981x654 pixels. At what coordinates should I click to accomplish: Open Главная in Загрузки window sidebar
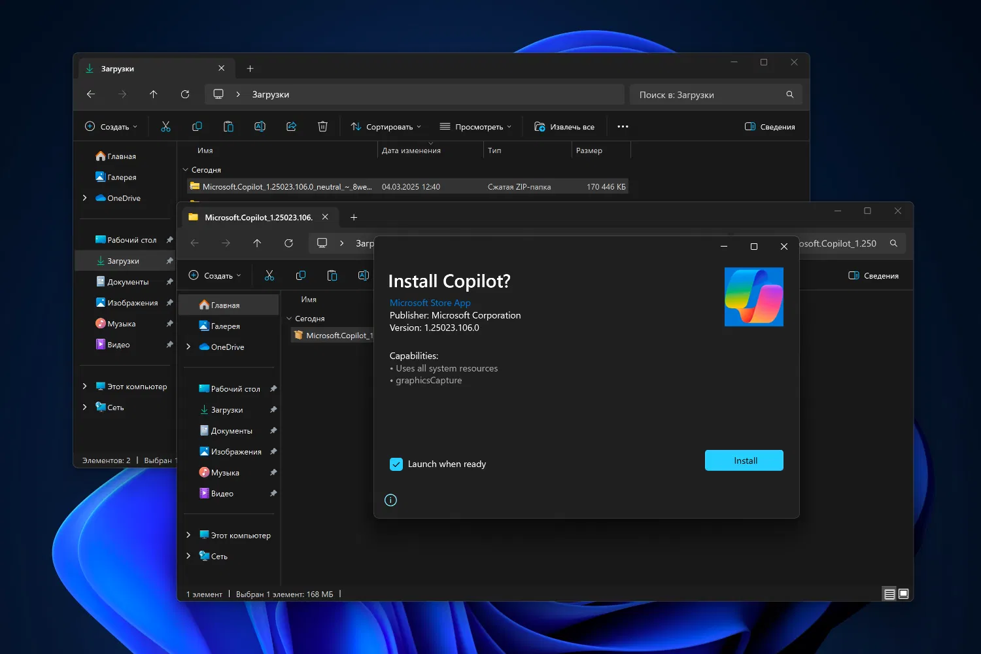coord(116,156)
